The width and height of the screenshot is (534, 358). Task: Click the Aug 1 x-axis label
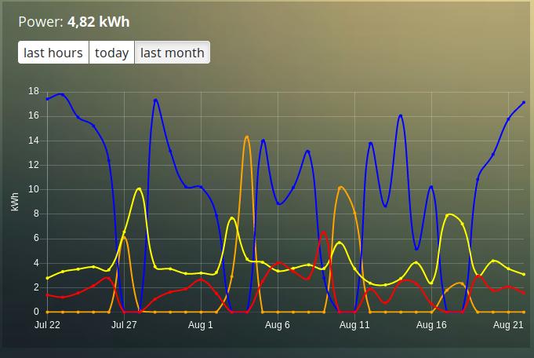click(201, 324)
